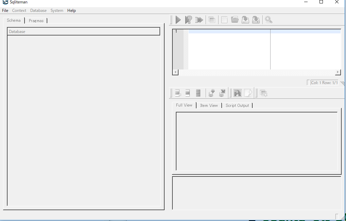Open the Help menu

(x=71, y=11)
